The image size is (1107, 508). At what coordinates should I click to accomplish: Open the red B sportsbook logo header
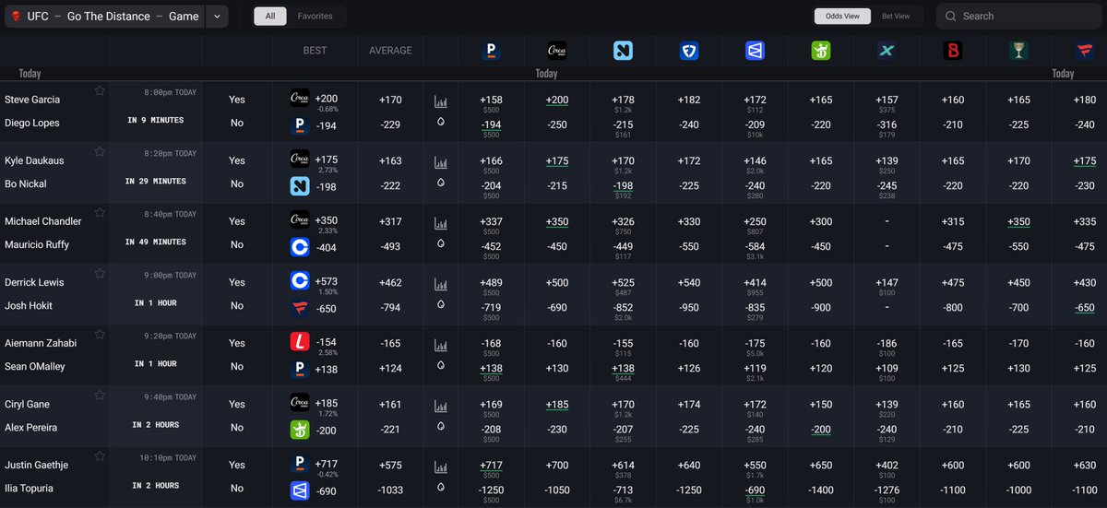point(953,51)
